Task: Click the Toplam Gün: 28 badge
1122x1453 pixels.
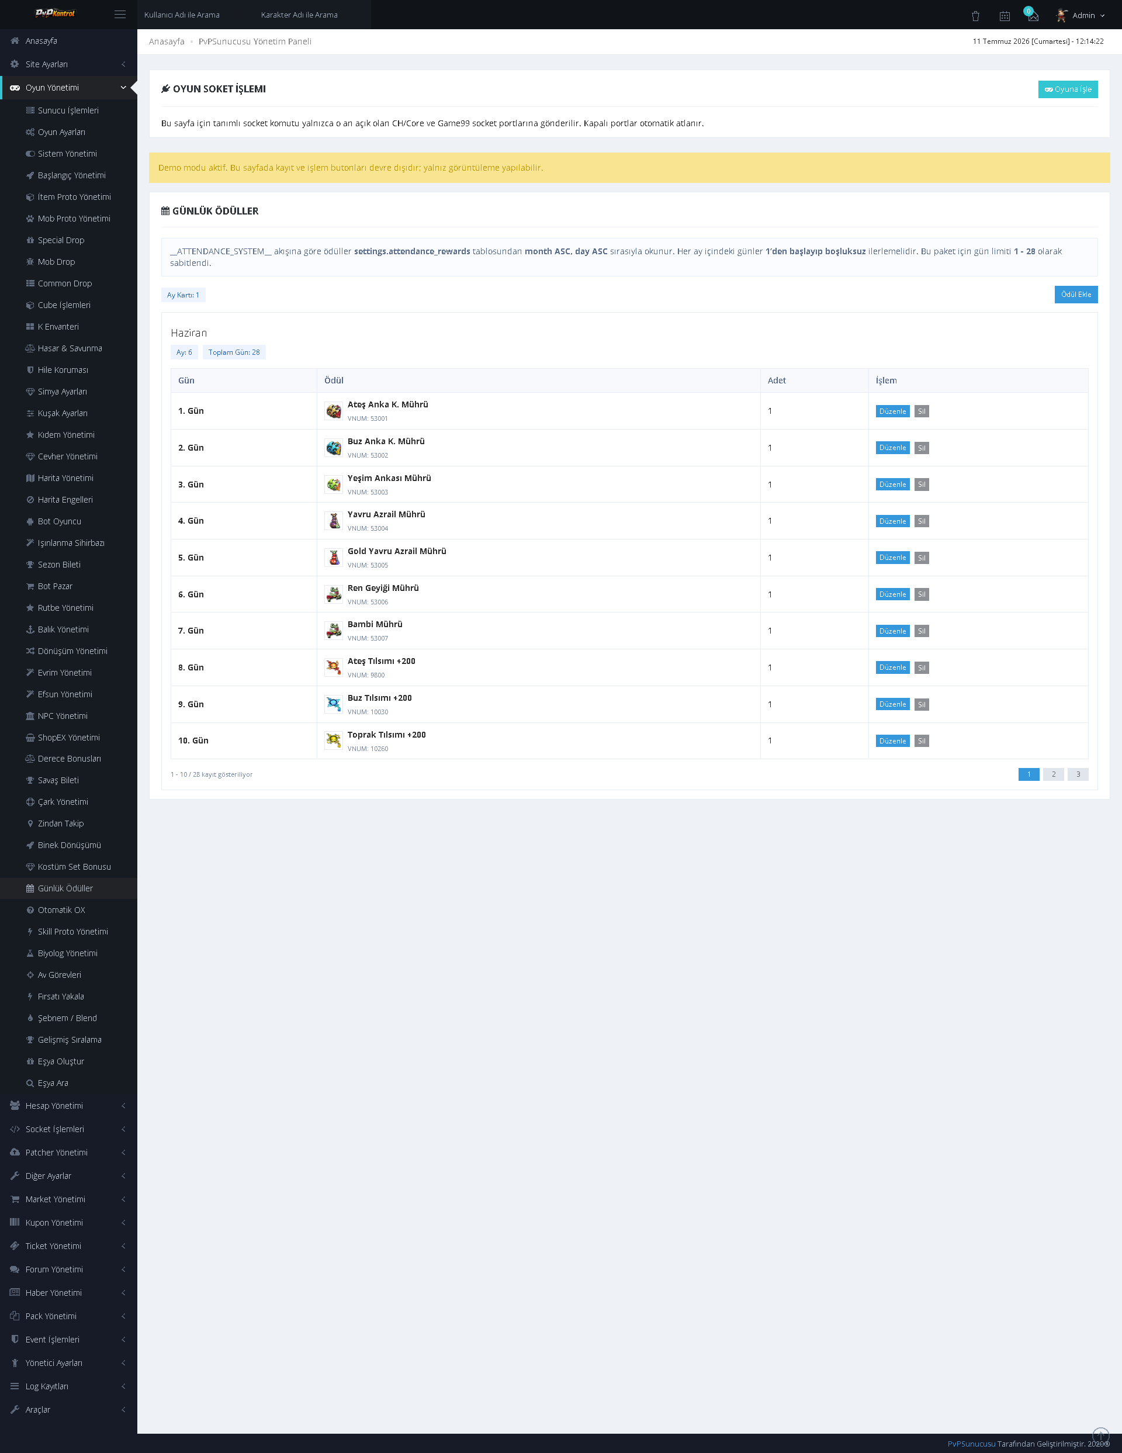Action: pyautogui.click(x=234, y=352)
